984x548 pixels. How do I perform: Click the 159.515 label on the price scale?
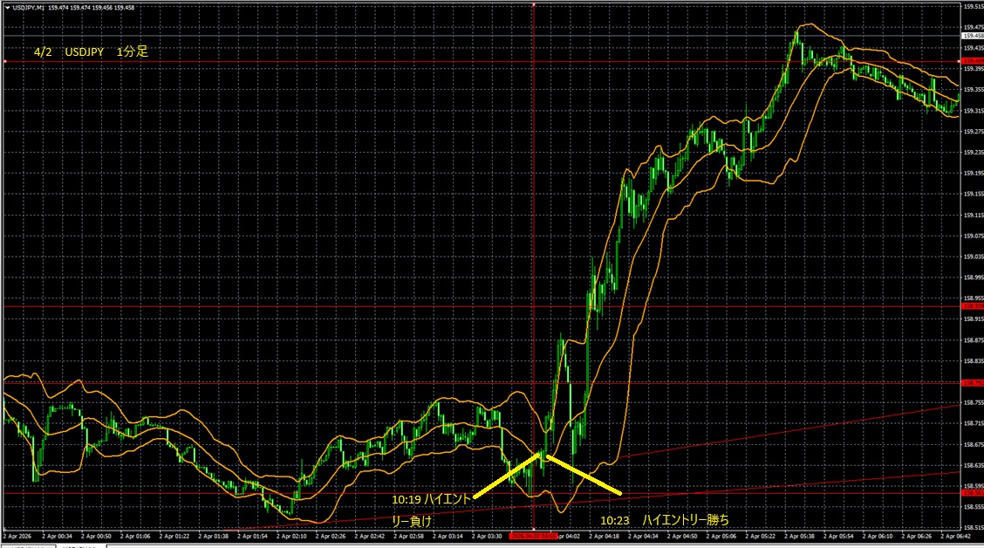coord(971,6)
